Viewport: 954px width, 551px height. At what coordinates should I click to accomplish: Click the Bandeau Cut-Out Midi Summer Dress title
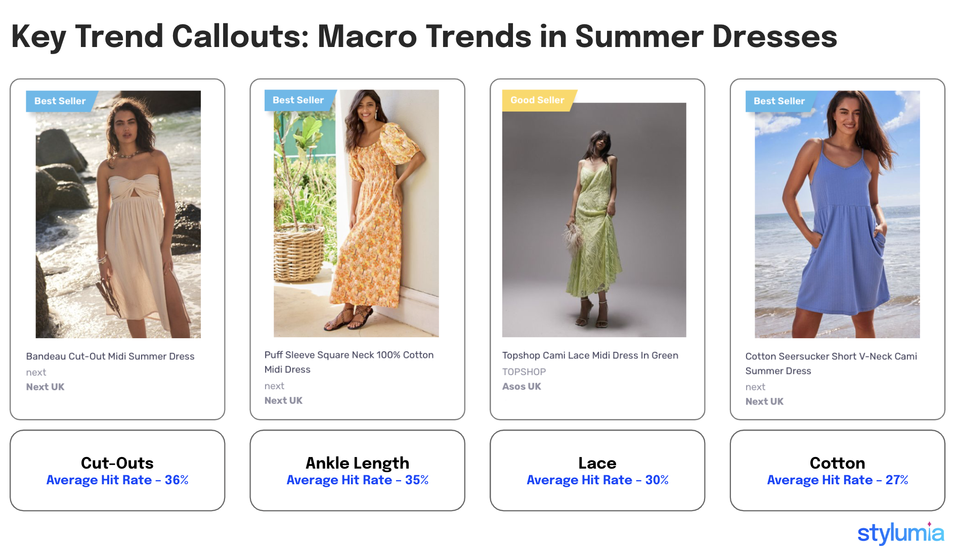point(110,356)
